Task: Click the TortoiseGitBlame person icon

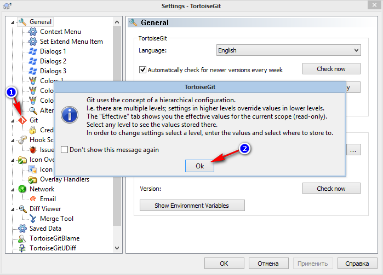Action: pos(22,238)
